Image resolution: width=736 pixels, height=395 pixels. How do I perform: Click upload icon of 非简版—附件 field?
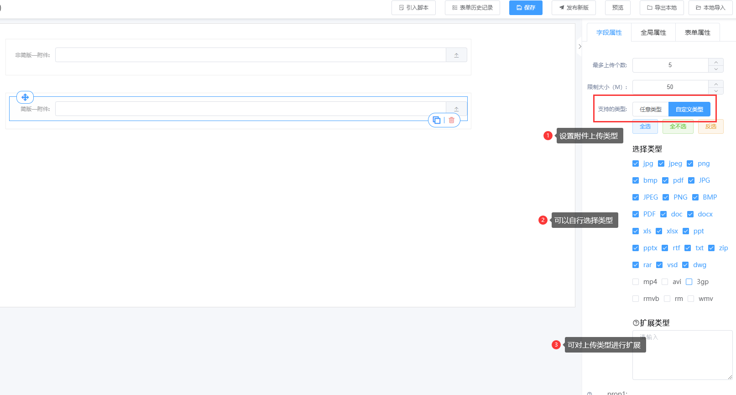(456, 55)
